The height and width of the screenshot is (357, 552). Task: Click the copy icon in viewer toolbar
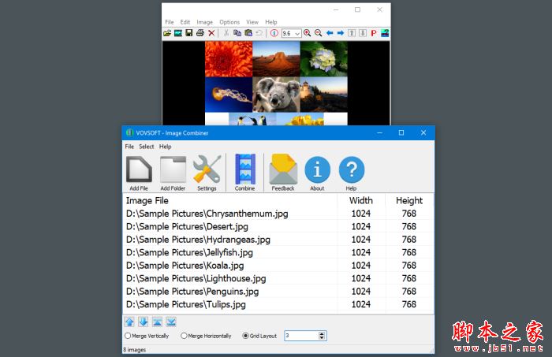pyautogui.click(x=237, y=33)
